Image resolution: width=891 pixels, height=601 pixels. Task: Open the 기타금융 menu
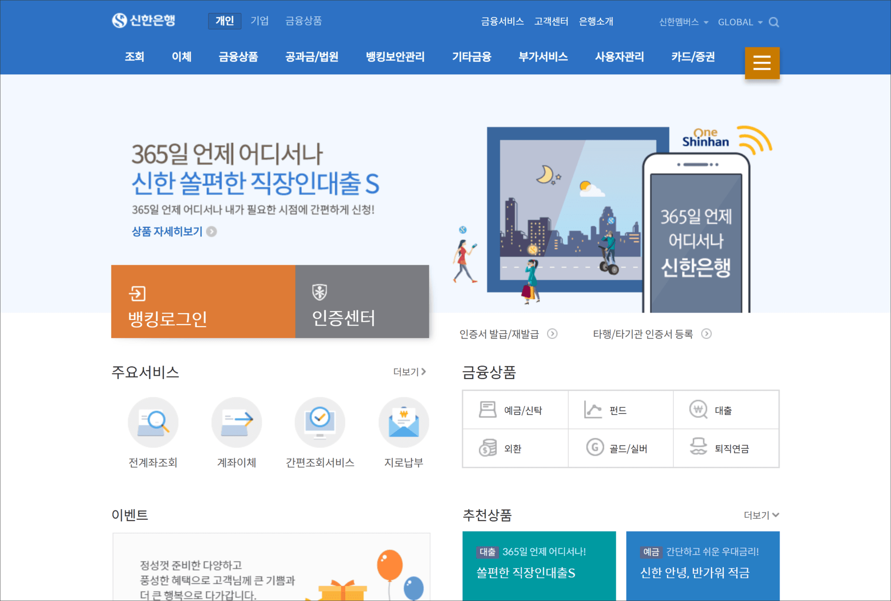pos(471,57)
